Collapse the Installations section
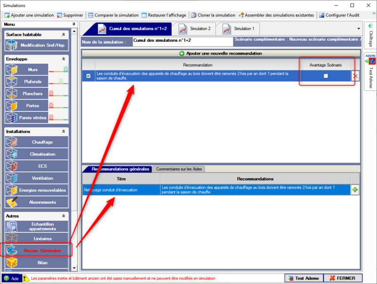Image resolution: width=377 pixels, height=284 pixels. (x=64, y=132)
